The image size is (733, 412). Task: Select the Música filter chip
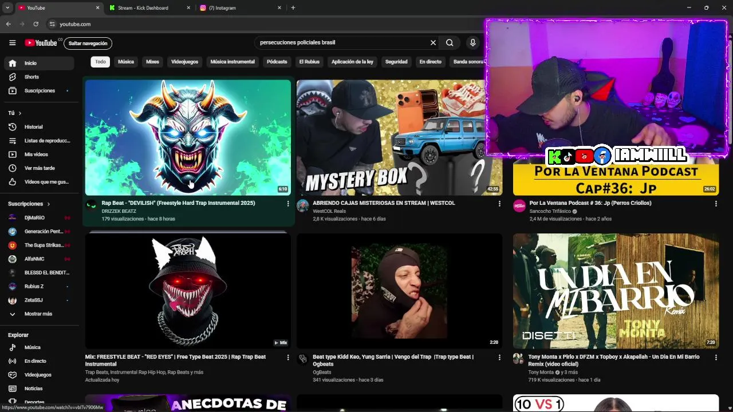click(126, 62)
